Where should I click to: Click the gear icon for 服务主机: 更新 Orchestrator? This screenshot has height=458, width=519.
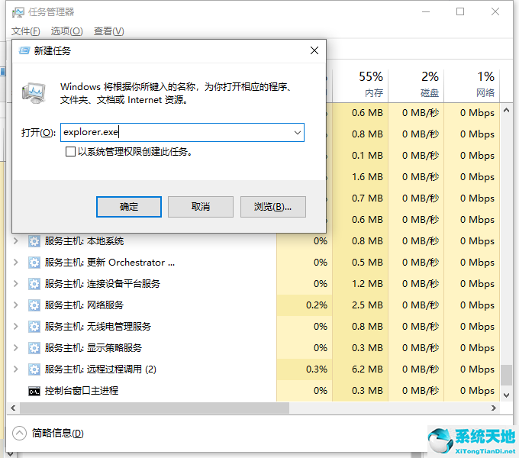pyautogui.click(x=34, y=263)
